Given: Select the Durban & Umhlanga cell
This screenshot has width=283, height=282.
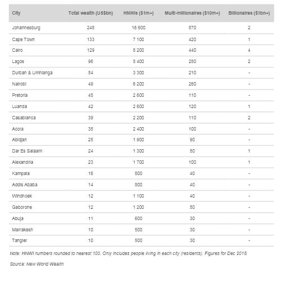Looking at the screenshot, I should point(32,73).
